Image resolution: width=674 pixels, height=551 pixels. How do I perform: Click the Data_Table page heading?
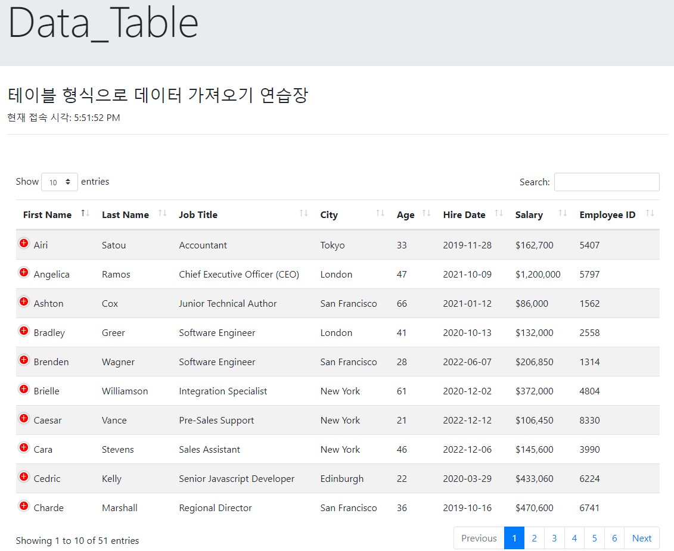click(x=103, y=23)
